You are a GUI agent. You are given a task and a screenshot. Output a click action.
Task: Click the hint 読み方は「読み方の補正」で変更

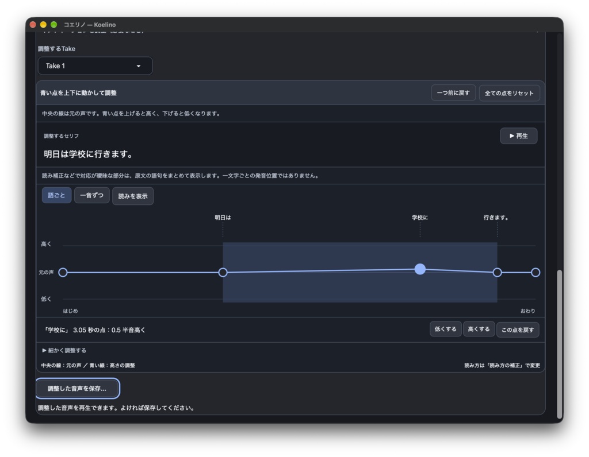pyautogui.click(x=502, y=366)
